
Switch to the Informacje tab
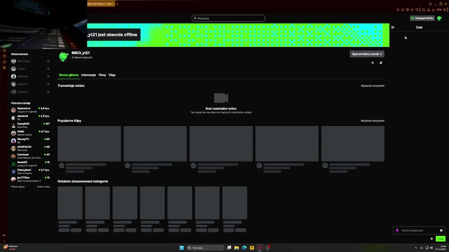88,75
